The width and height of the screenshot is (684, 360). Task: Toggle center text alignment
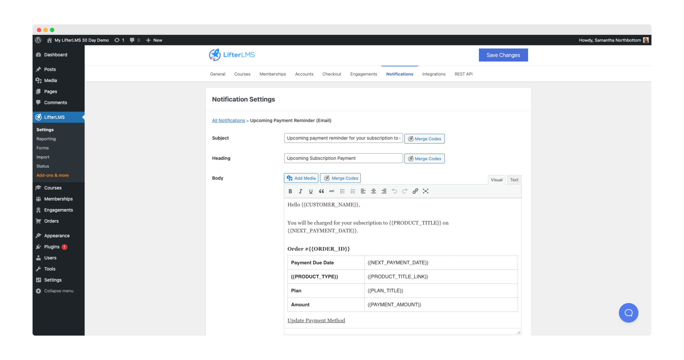[373, 191]
